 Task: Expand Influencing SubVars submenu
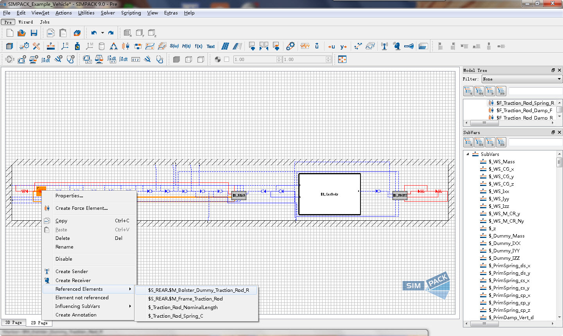89,306
